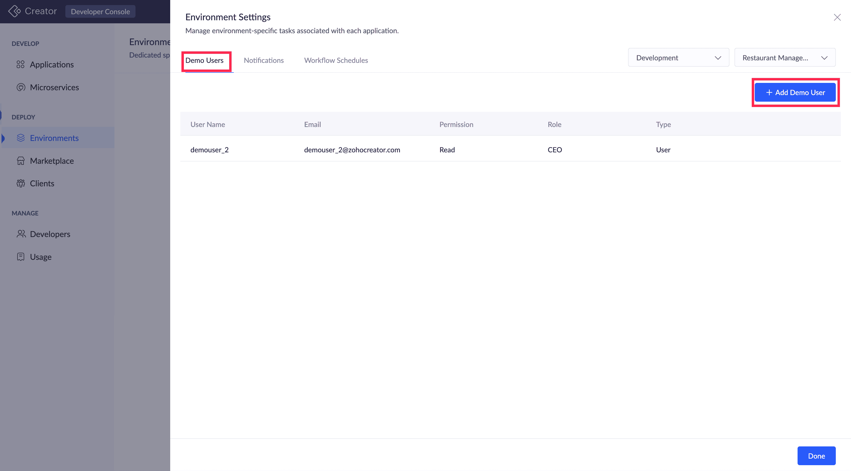
Task: Click the Microservices icon in sidebar
Action: click(x=21, y=87)
